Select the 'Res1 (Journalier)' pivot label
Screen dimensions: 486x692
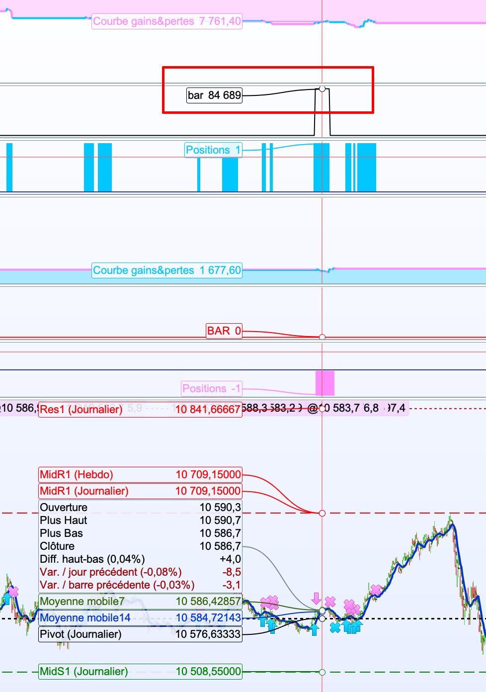pyautogui.click(x=140, y=410)
